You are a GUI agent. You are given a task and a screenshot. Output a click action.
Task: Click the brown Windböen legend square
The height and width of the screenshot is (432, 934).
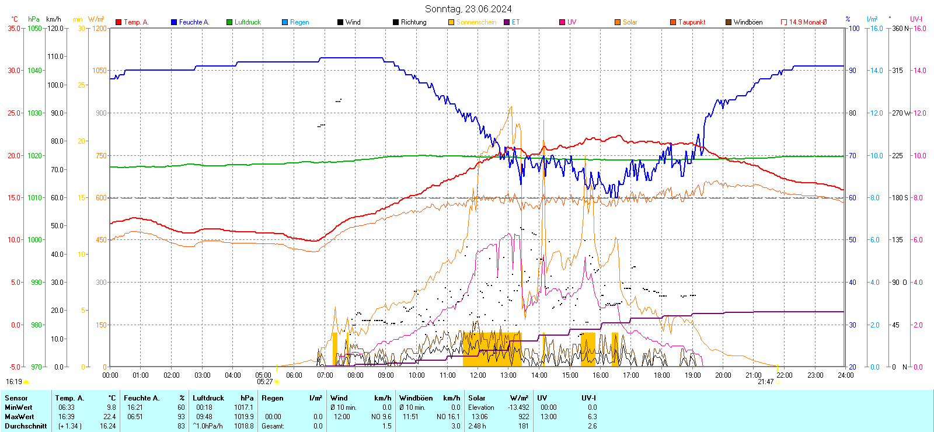pyautogui.click(x=729, y=22)
